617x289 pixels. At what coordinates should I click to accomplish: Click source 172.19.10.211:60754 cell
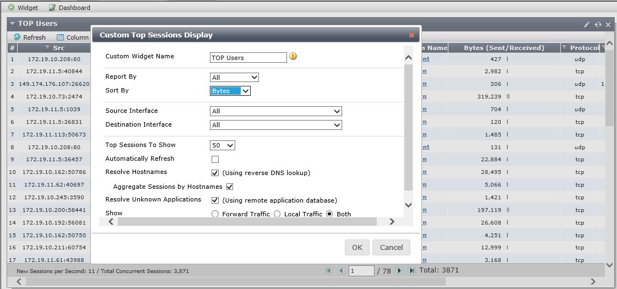(54, 248)
